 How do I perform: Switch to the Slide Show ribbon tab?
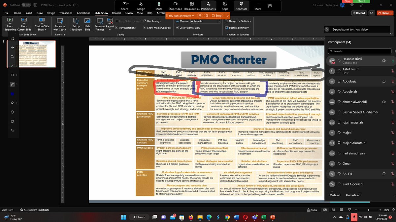(101, 13)
